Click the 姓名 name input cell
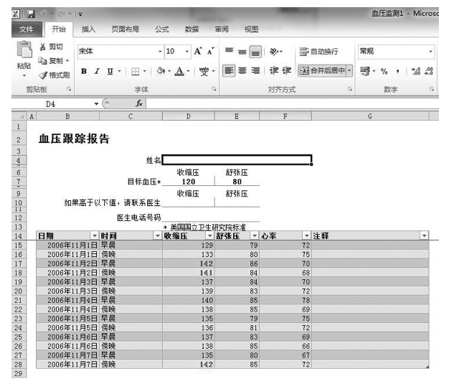Image resolution: width=449 pixels, height=384 pixels. pyautogui.click(x=237, y=160)
